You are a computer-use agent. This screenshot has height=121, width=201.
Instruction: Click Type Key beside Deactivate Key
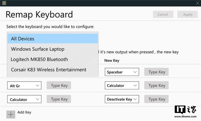pos(156,99)
